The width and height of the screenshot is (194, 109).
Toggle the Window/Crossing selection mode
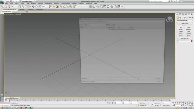point(30,7)
